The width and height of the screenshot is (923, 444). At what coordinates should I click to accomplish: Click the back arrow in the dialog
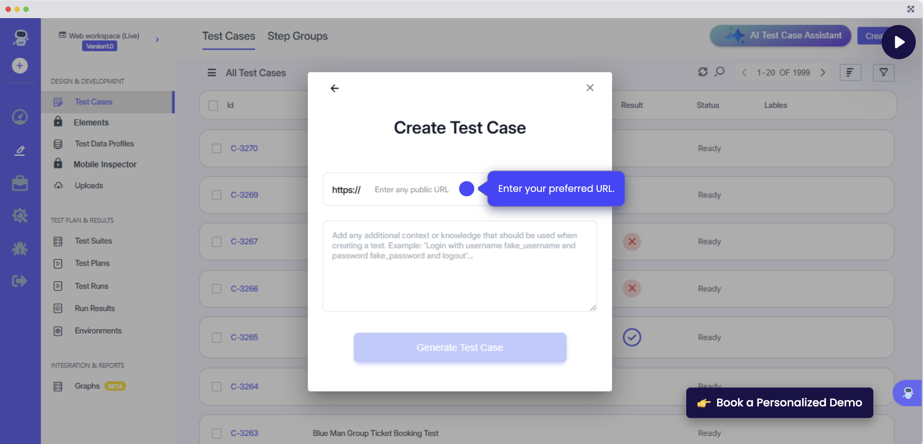click(334, 88)
